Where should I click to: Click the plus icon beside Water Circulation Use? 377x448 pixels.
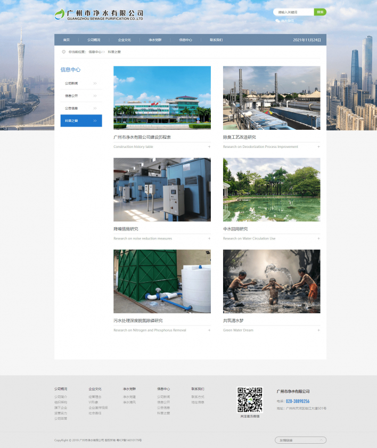(318, 238)
